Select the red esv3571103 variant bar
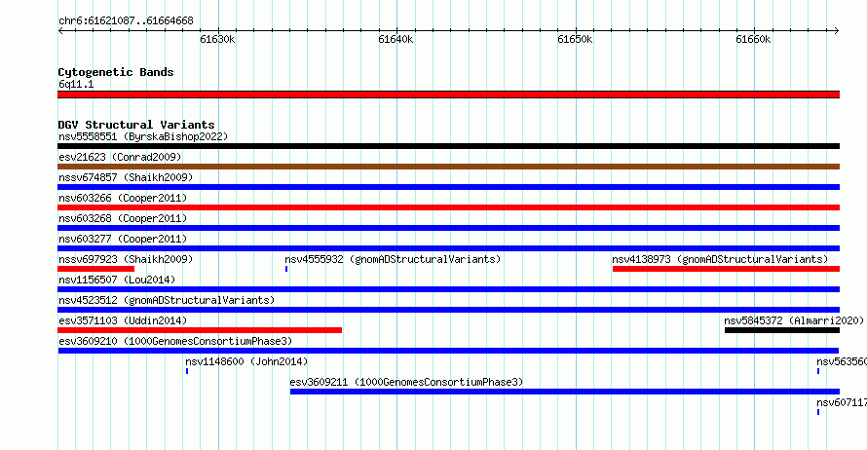 coord(200,330)
